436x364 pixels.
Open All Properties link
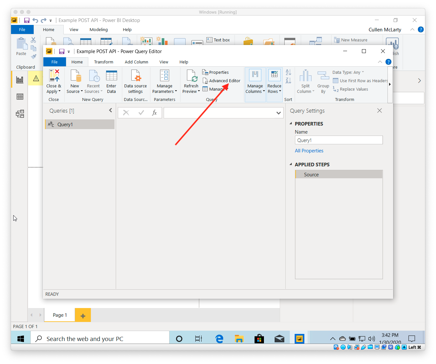click(309, 151)
